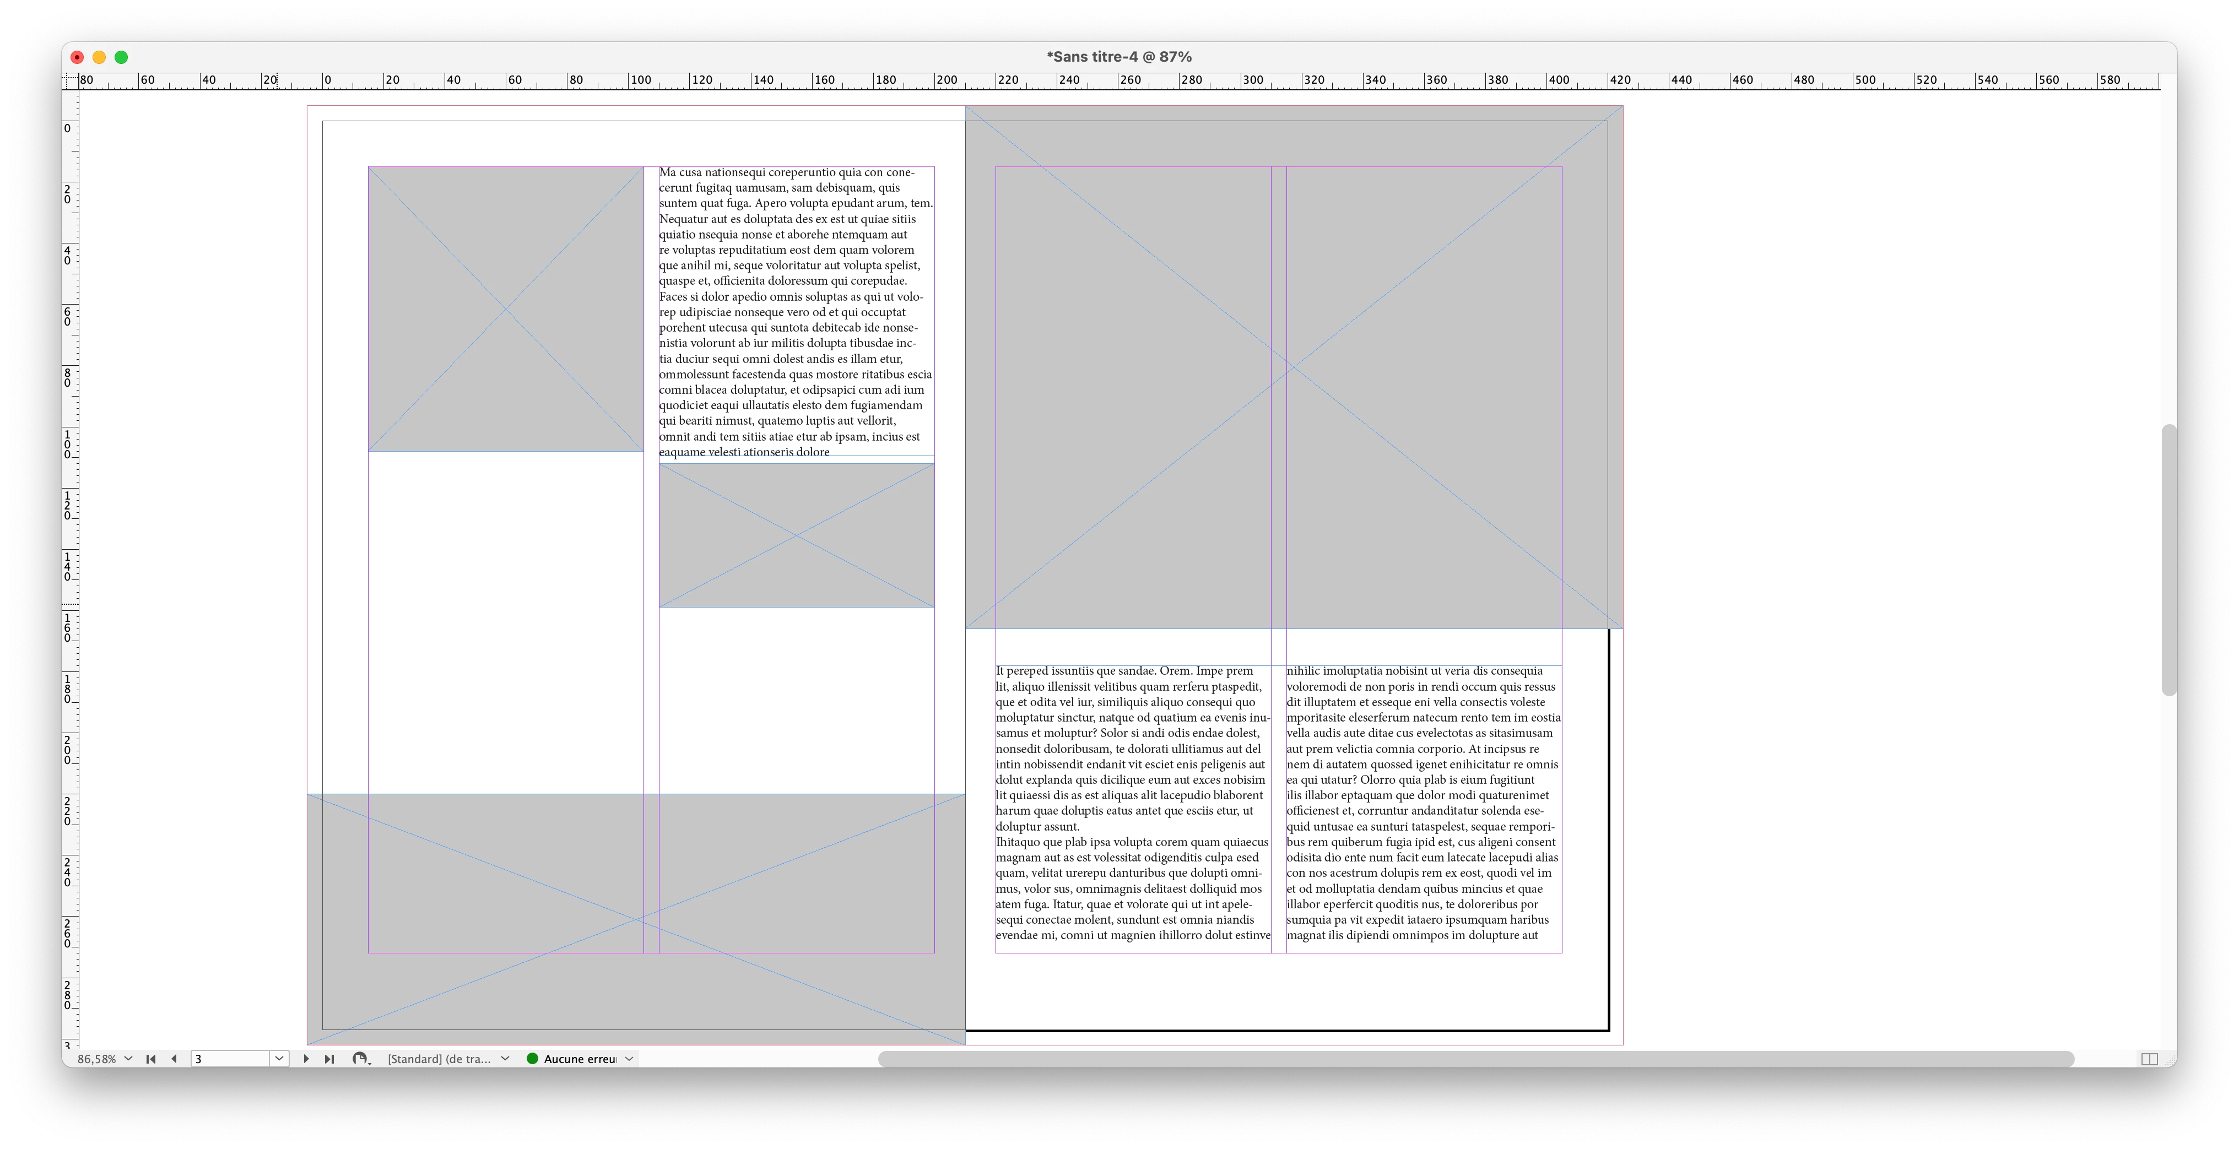Open the preflight menu icon
The width and height of the screenshot is (2239, 1149).
(361, 1059)
